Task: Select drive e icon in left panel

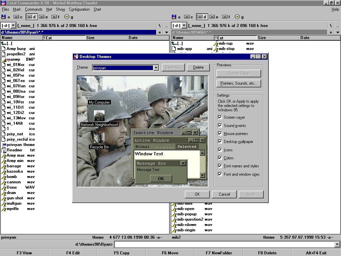Action: point(42,17)
